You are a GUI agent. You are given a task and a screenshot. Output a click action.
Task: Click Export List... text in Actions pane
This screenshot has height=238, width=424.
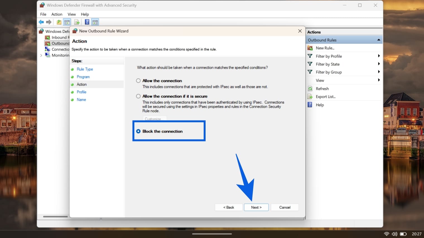326,97
